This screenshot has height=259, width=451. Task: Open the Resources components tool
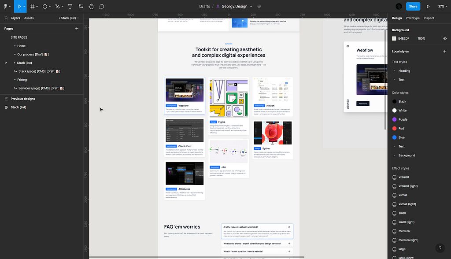point(81,7)
